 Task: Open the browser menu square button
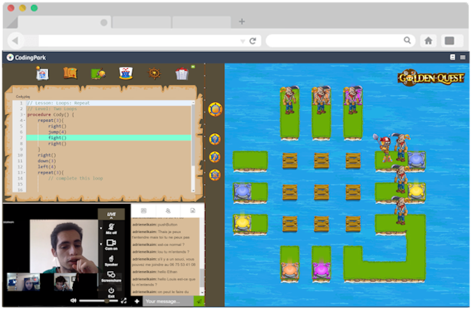(x=449, y=41)
